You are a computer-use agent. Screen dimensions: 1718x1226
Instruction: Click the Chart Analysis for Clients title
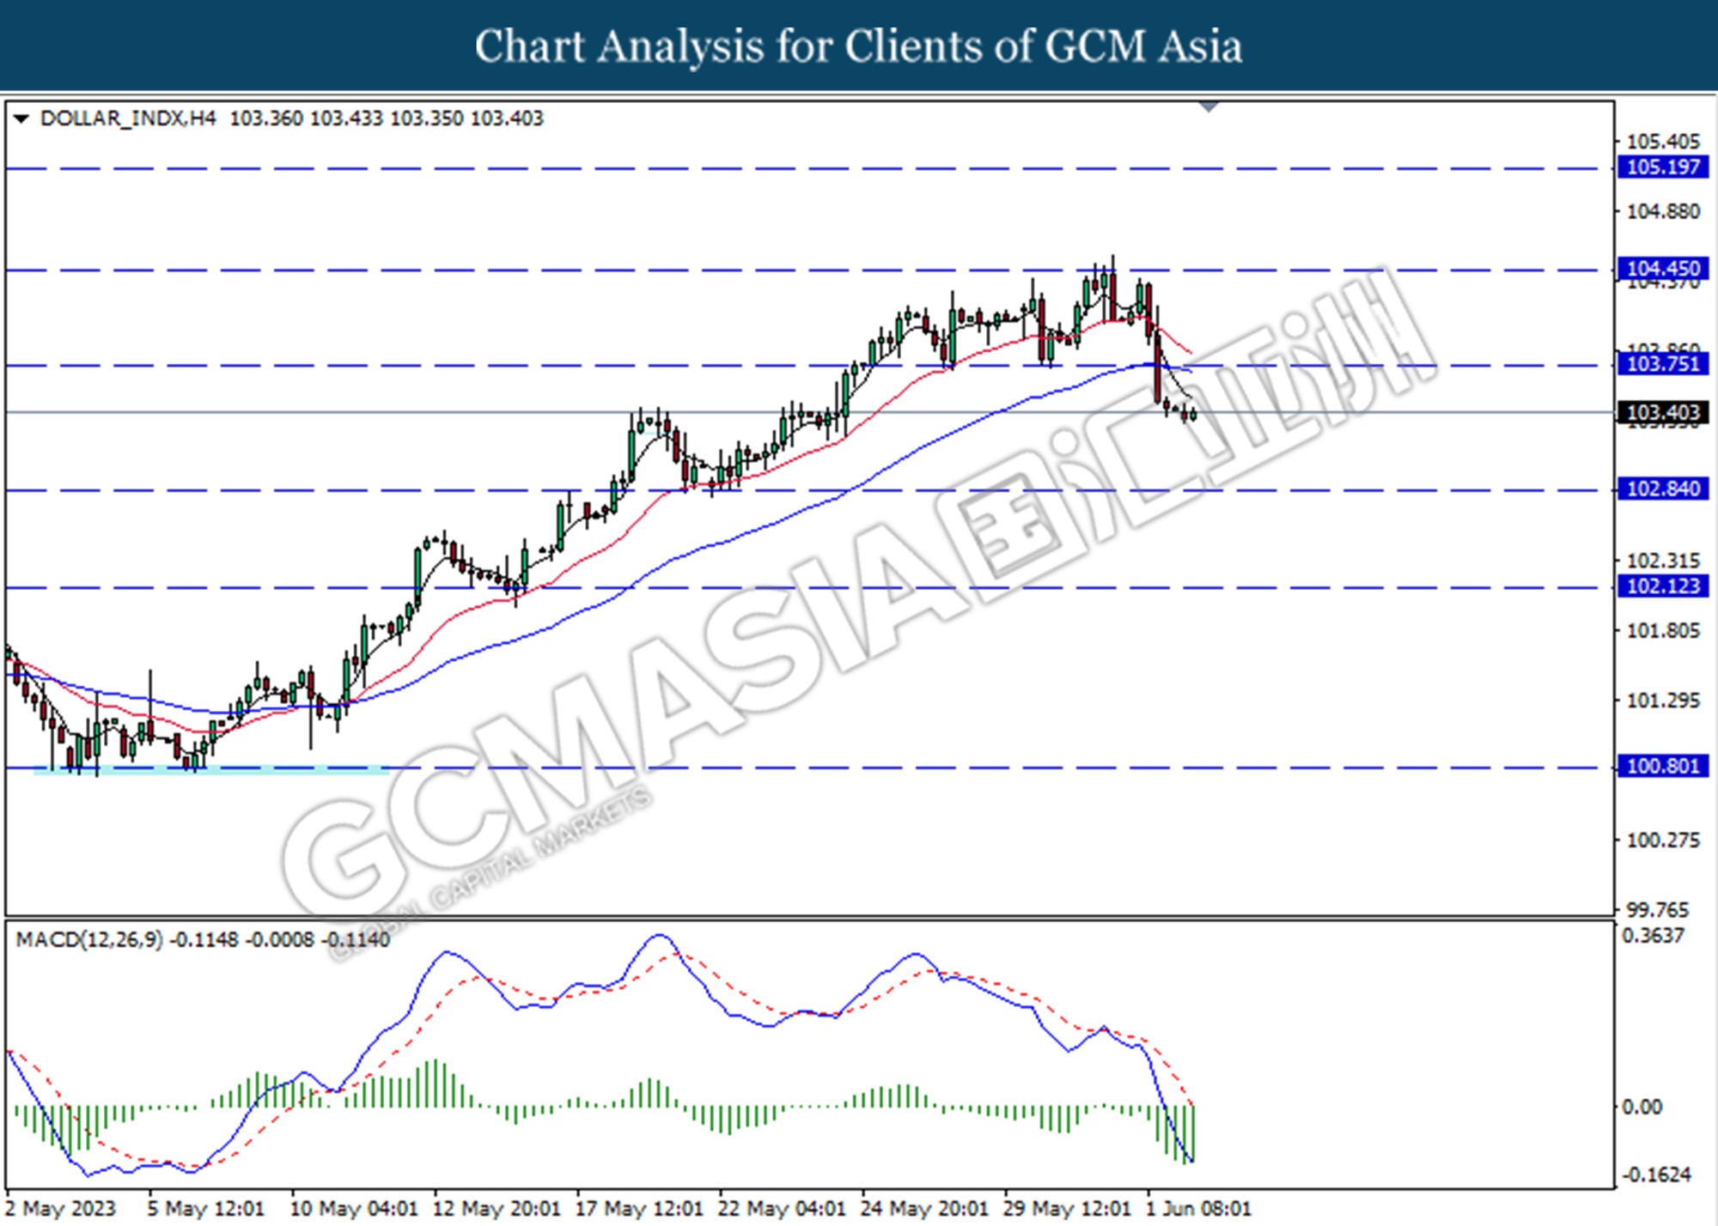pos(858,46)
